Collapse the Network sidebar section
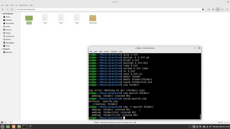The image size is (230, 129). point(2,49)
